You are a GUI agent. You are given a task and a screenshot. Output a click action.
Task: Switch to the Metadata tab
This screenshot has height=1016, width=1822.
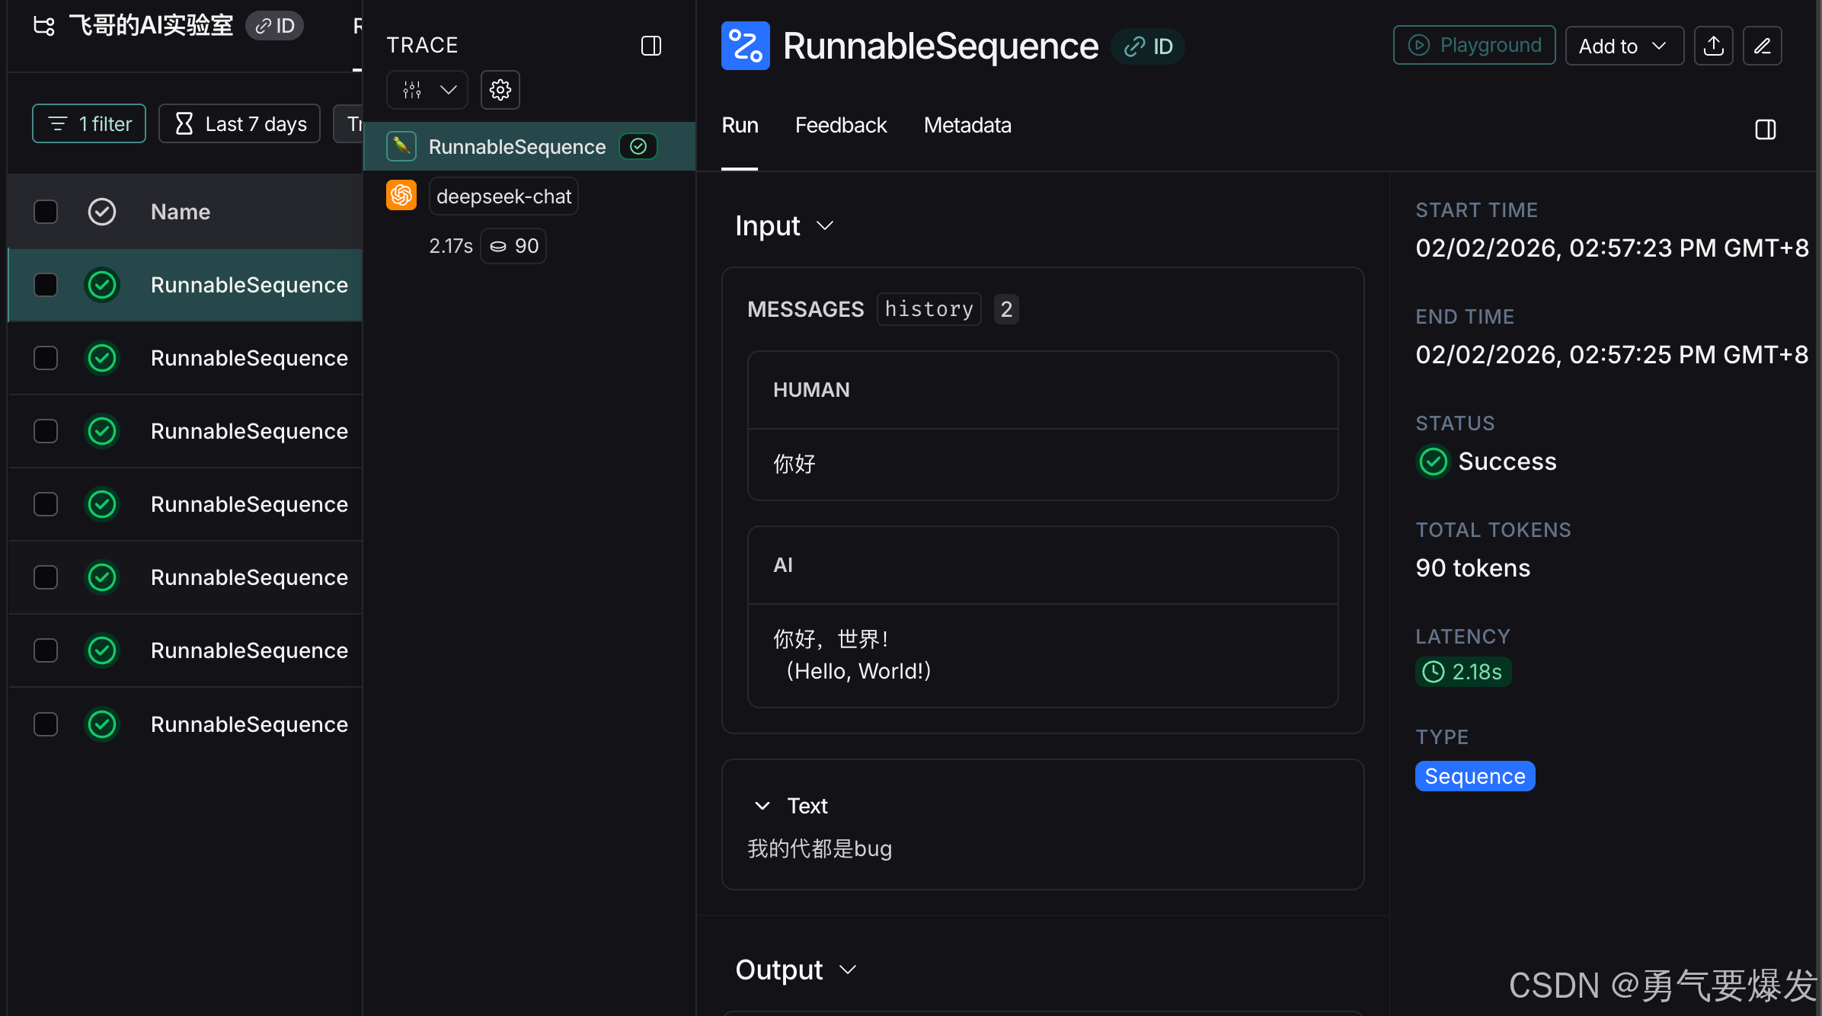tap(967, 125)
